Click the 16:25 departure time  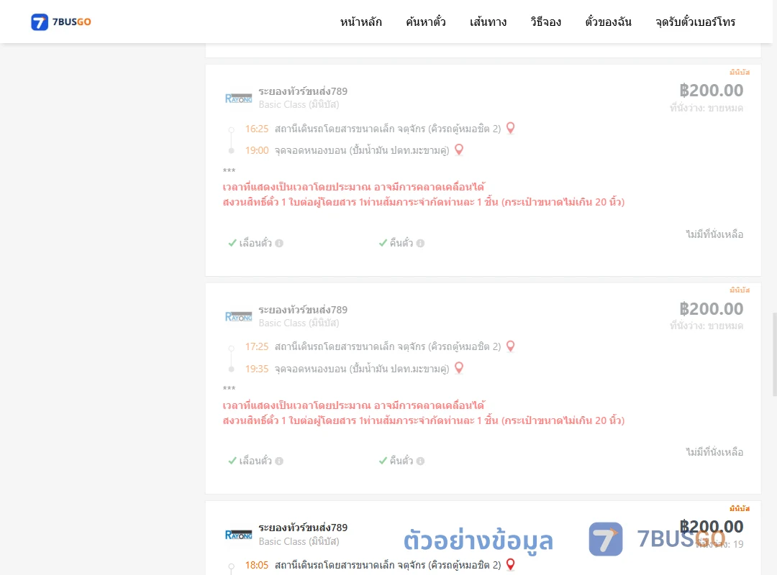click(257, 129)
